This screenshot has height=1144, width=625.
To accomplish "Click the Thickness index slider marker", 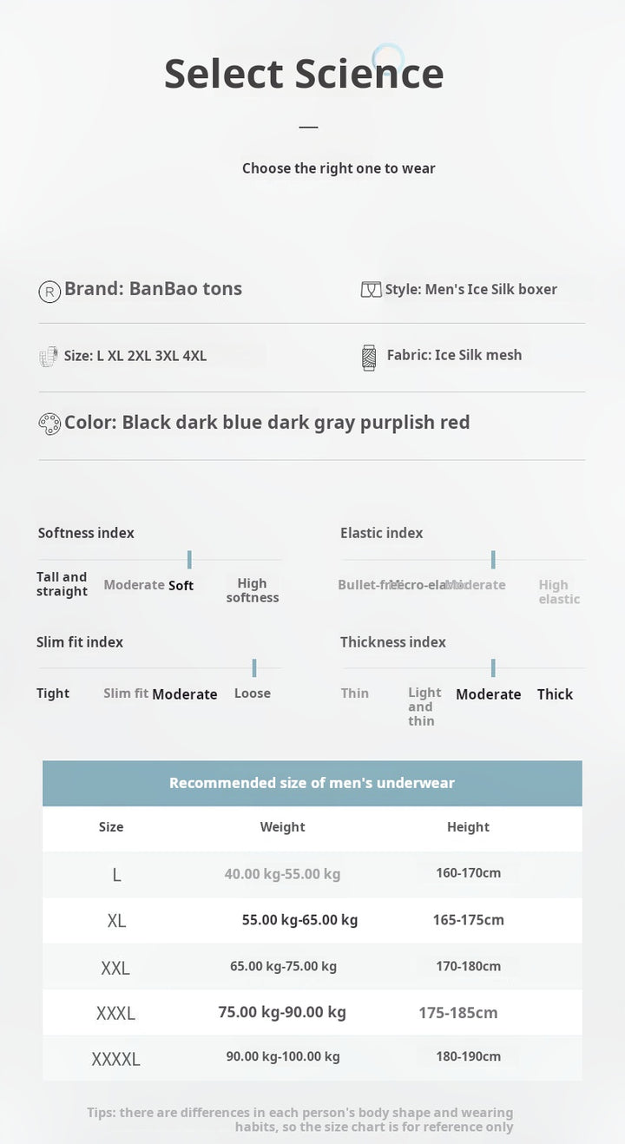I will pos(493,668).
